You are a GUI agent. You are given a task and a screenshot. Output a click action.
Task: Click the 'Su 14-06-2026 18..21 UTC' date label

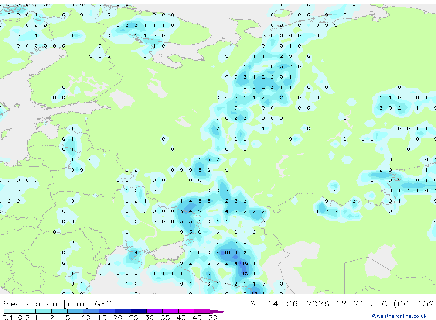click(x=319, y=303)
